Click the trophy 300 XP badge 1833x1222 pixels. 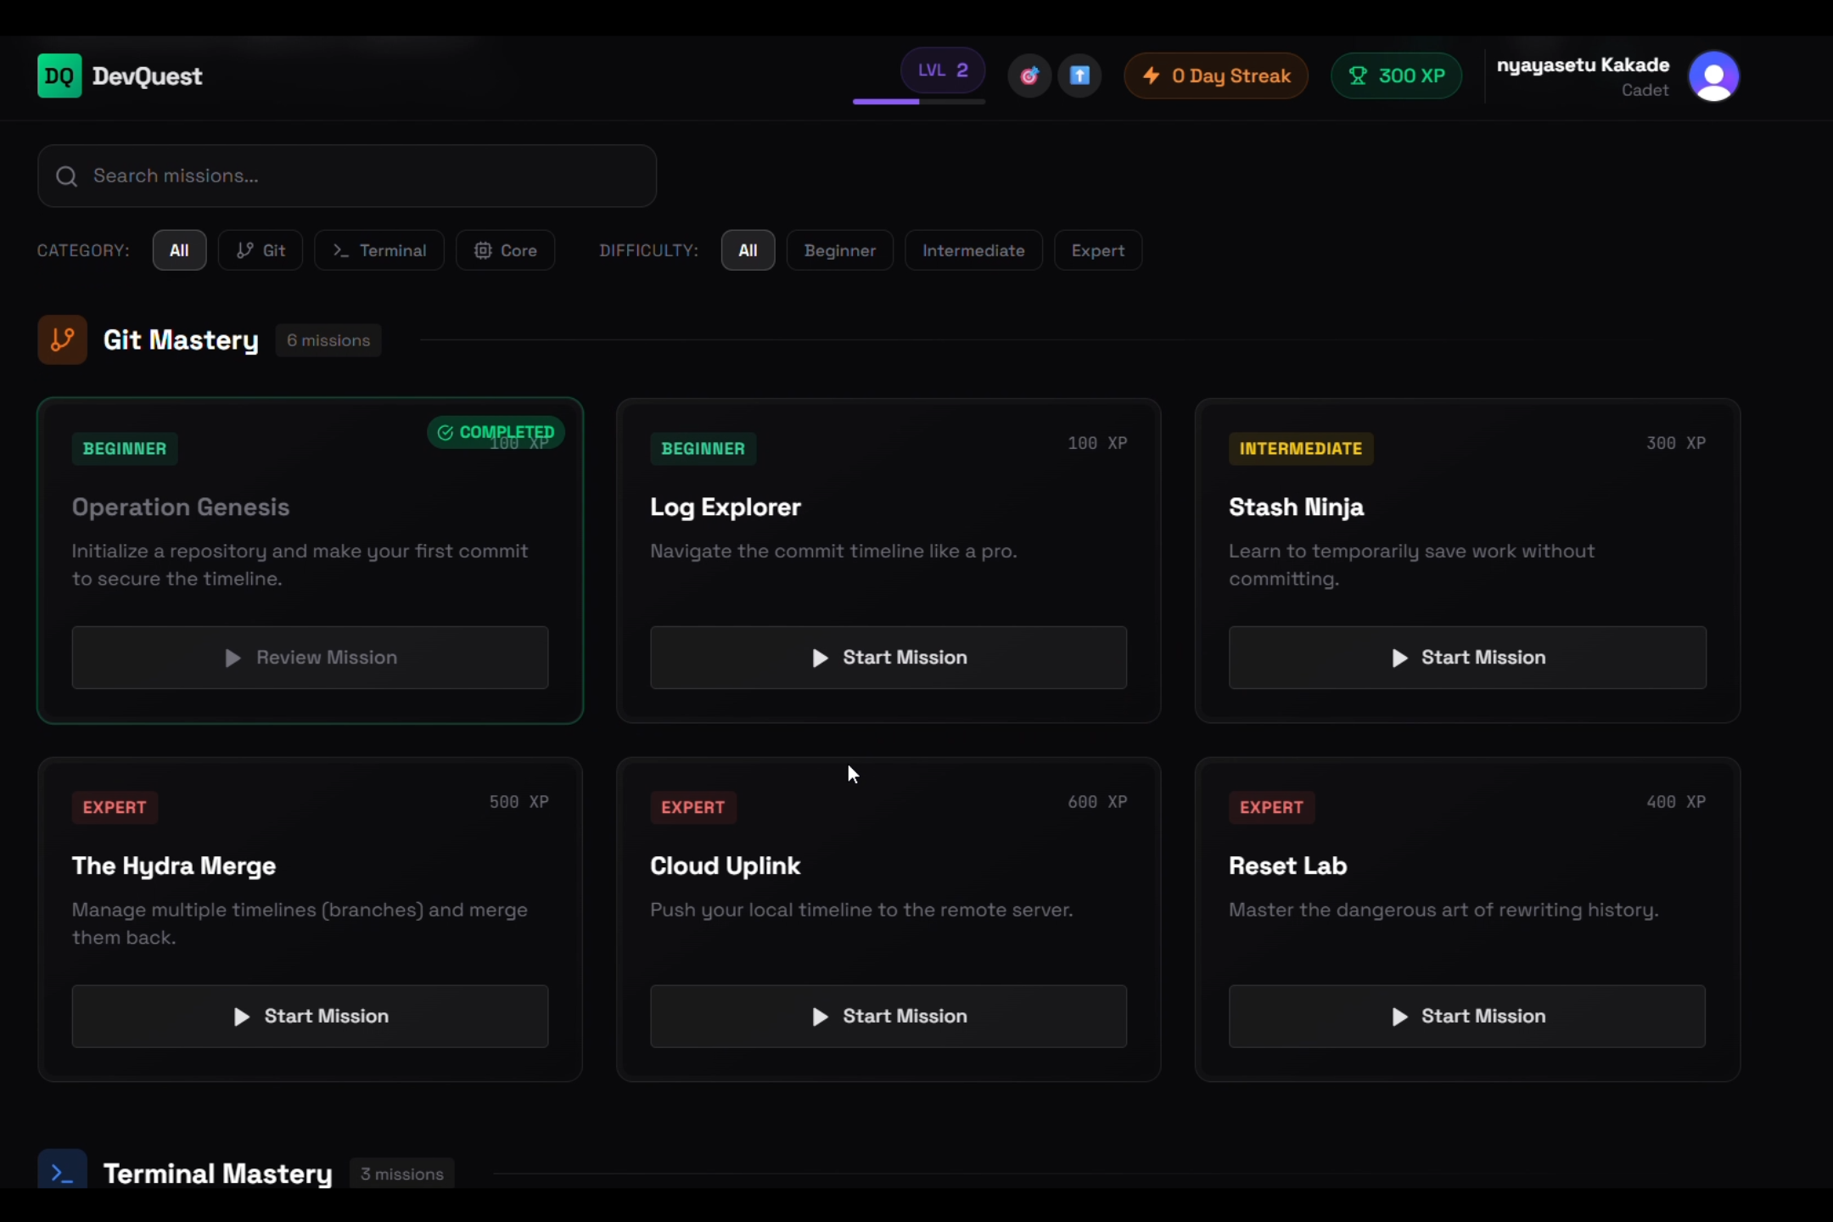(1396, 76)
